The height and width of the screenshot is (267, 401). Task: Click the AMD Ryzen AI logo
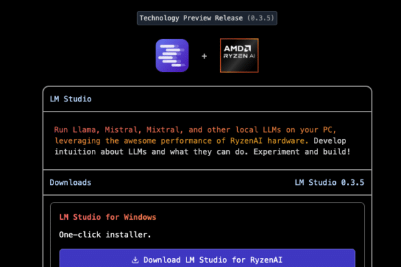click(x=239, y=55)
